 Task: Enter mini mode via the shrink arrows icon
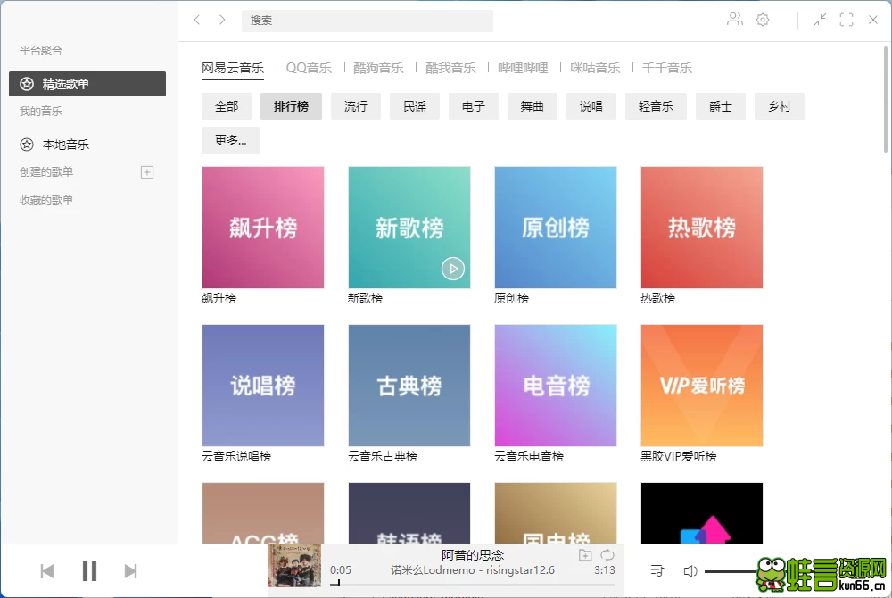819,19
